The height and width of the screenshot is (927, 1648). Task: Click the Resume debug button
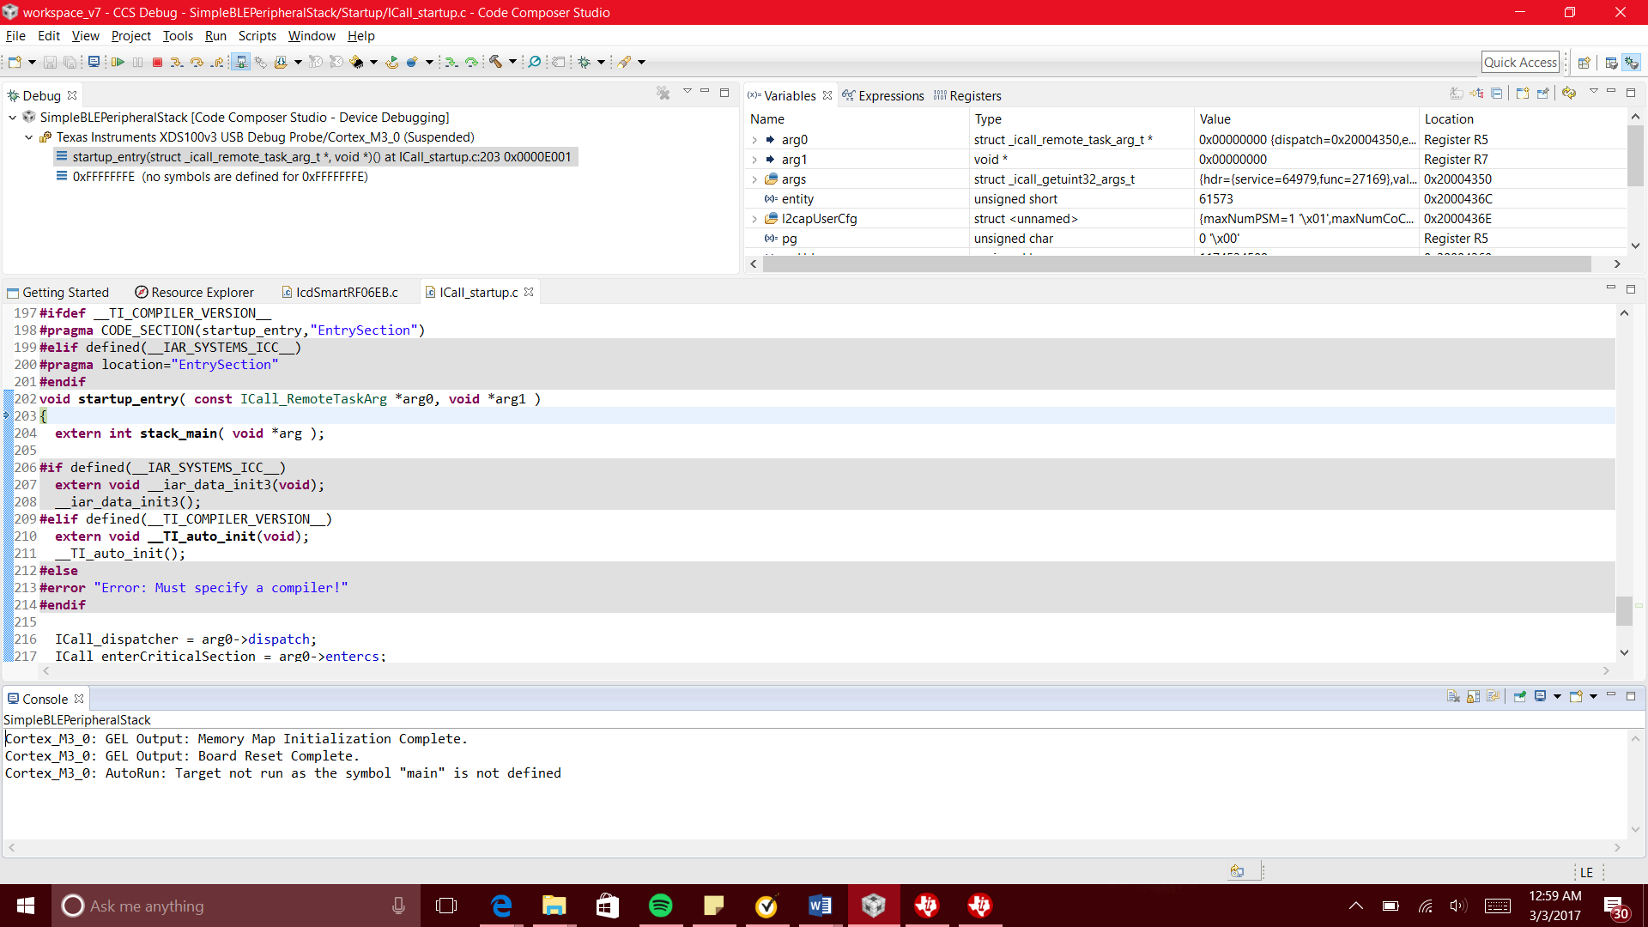click(118, 62)
